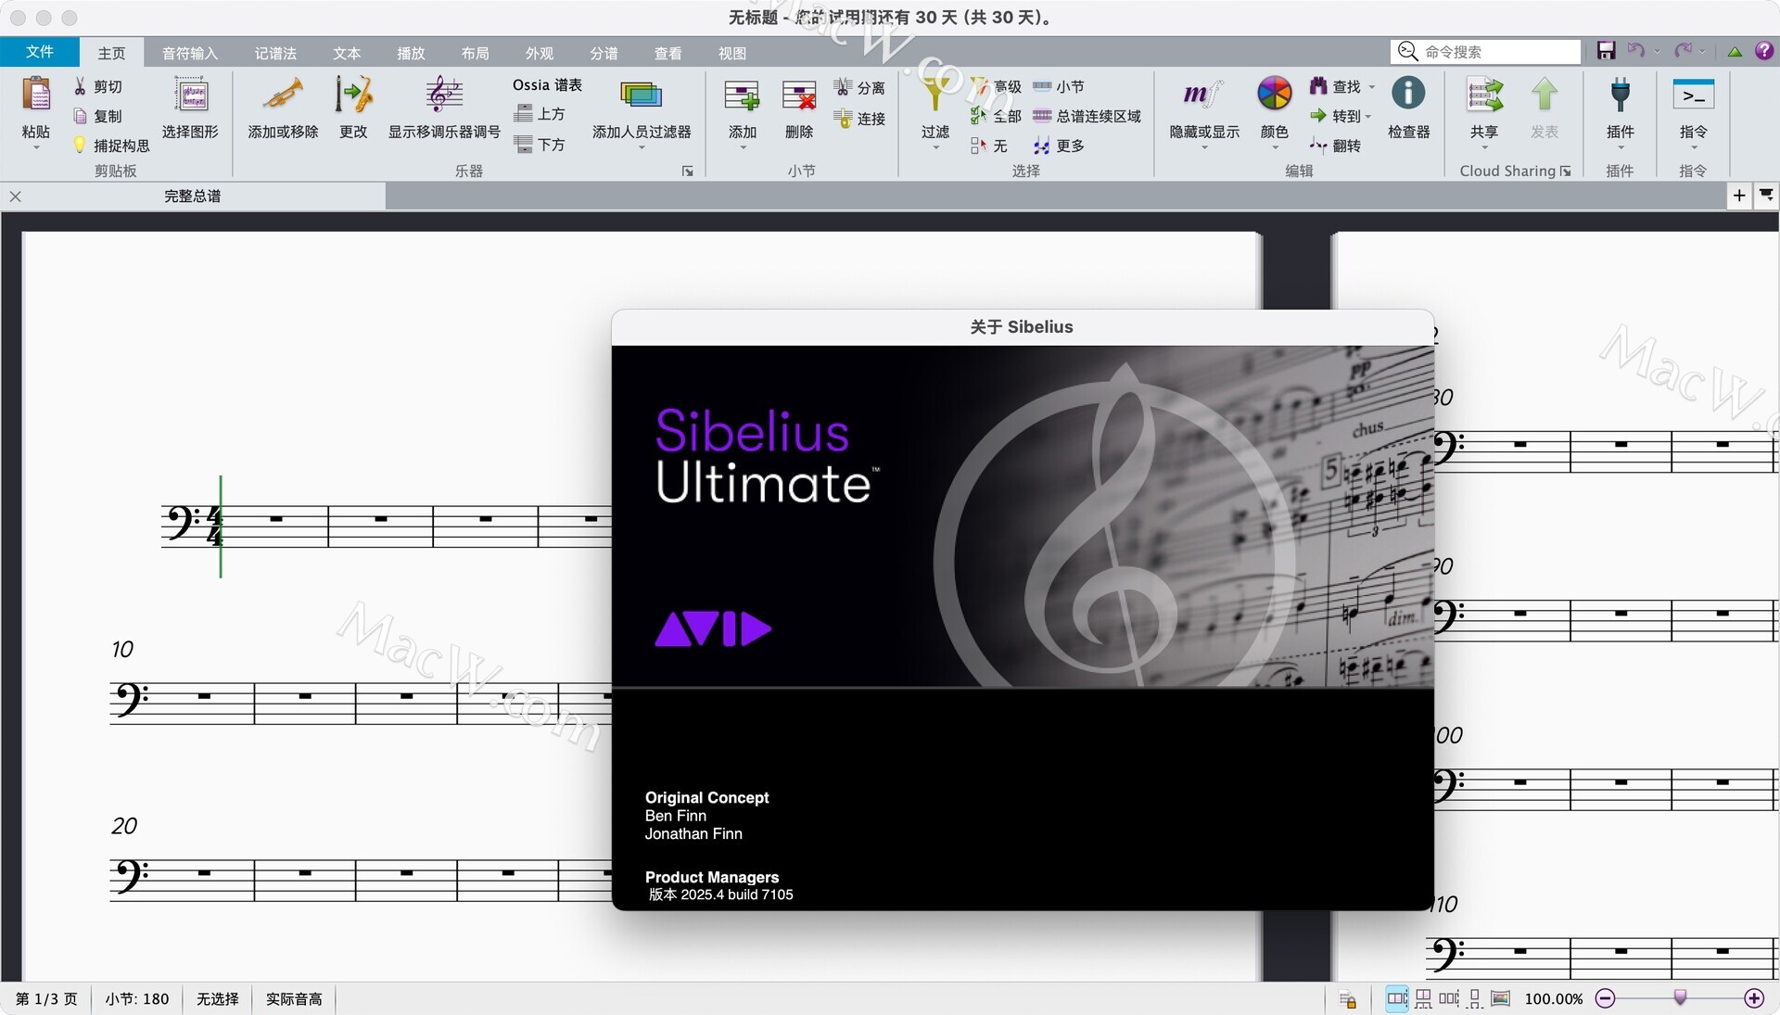Toggle Panorama view in status bar
This screenshot has height=1015, width=1780.
point(1500,998)
